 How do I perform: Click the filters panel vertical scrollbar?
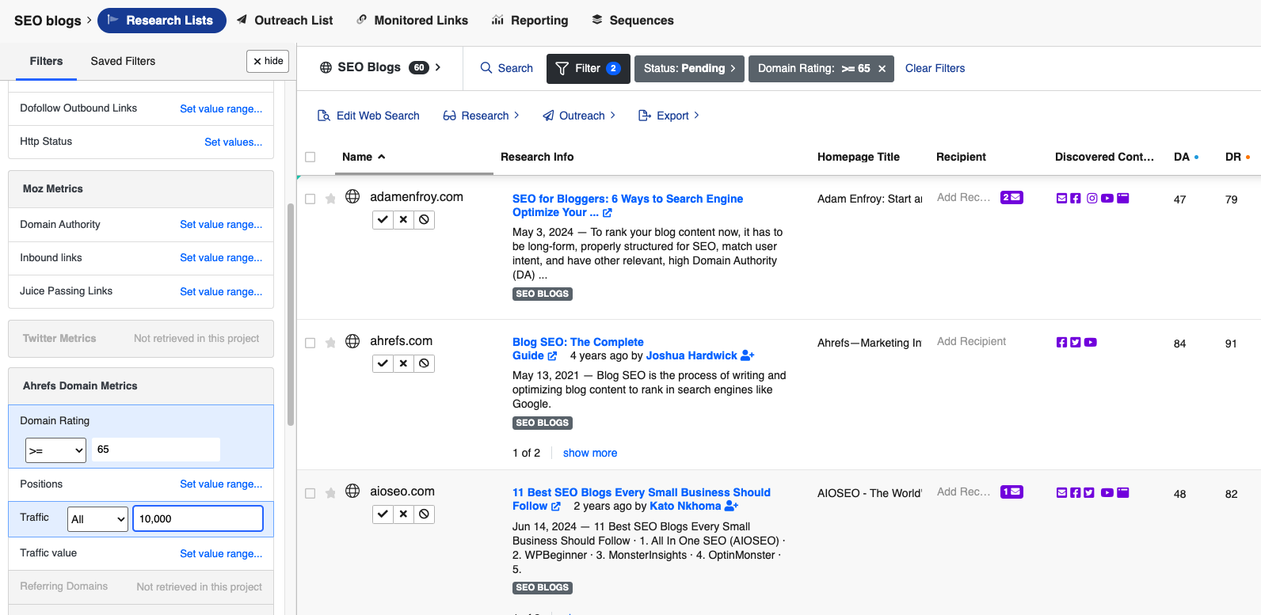pos(291,315)
